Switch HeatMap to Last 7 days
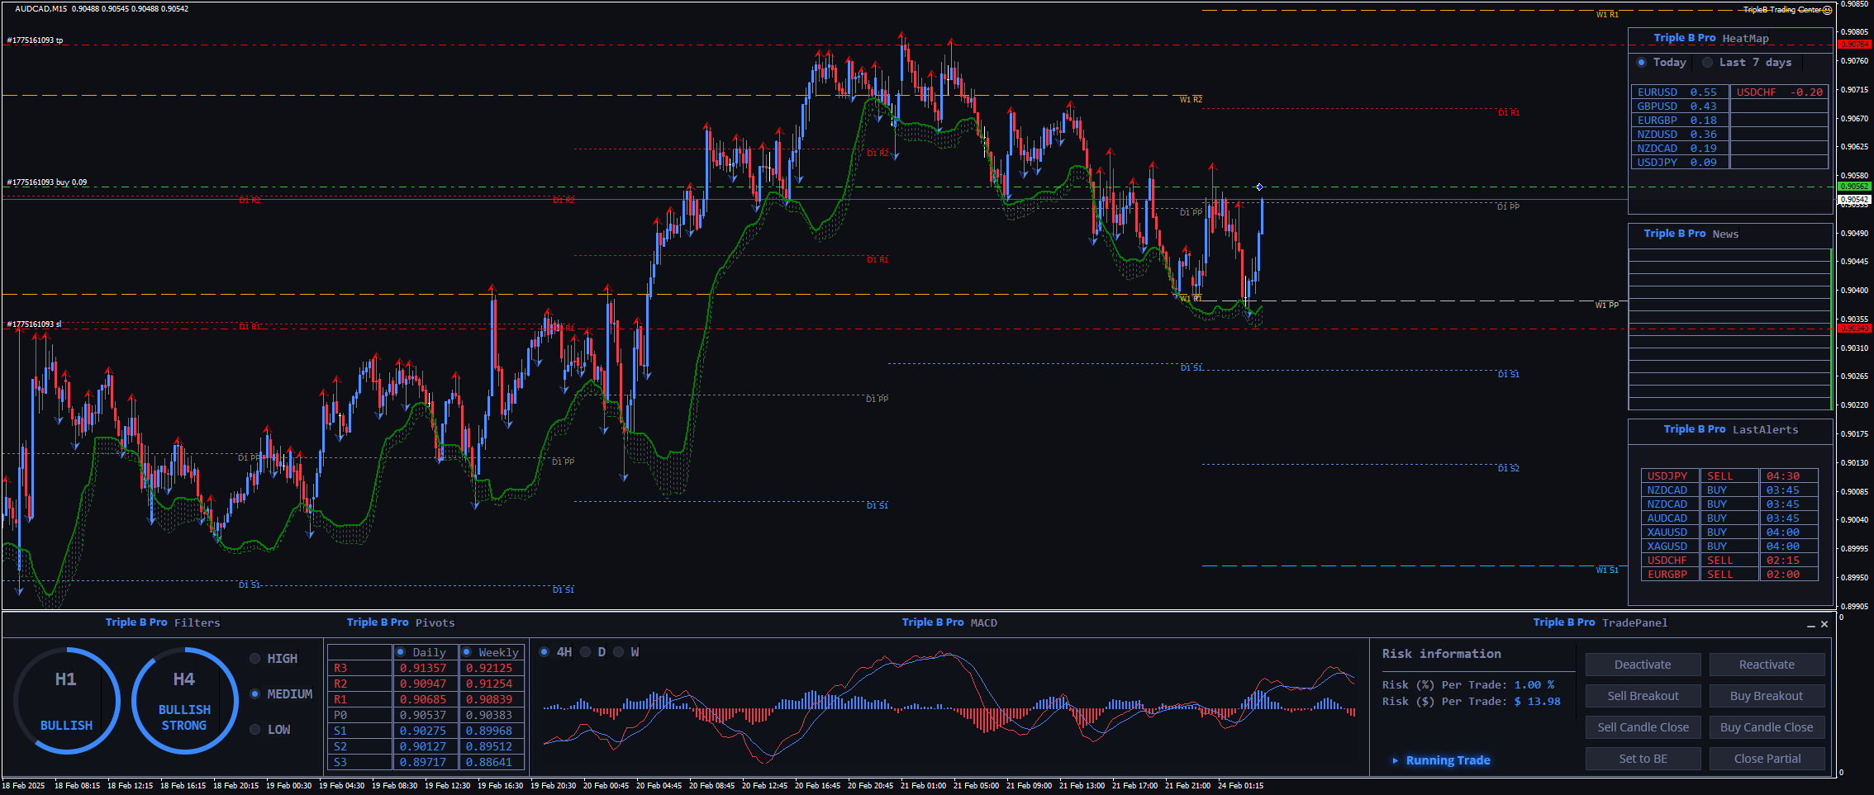The image size is (1874, 795). coord(1707,63)
